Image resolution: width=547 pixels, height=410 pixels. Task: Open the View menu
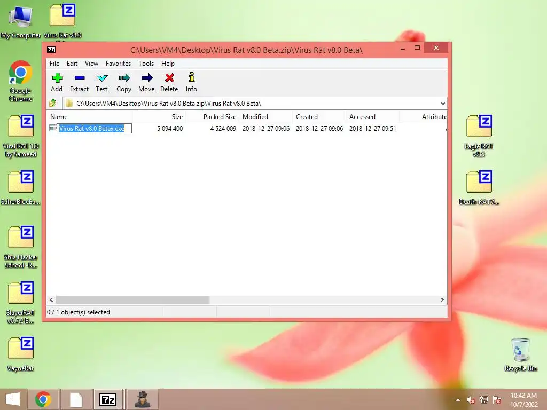(91, 63)
